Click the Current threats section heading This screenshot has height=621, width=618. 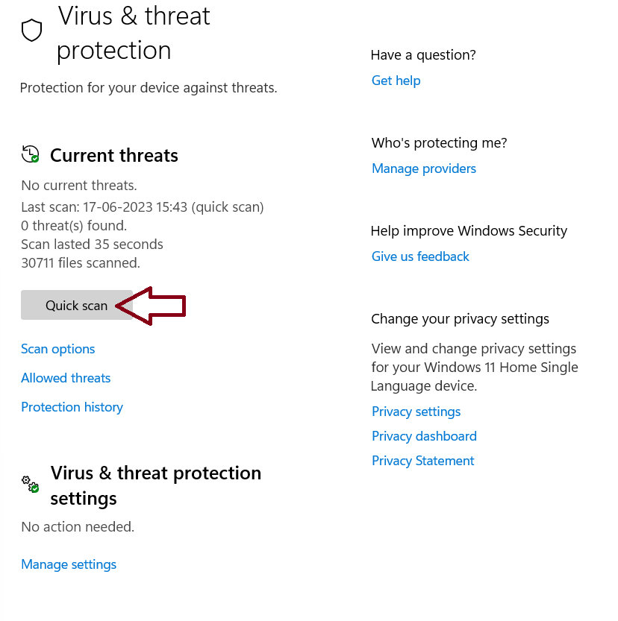coord(113,155)
